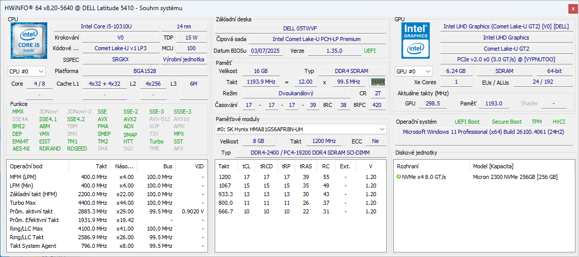Click the Intel Comet Lake-U PCH-LP Premium field

pyautogui.click(x=316, y=39)
